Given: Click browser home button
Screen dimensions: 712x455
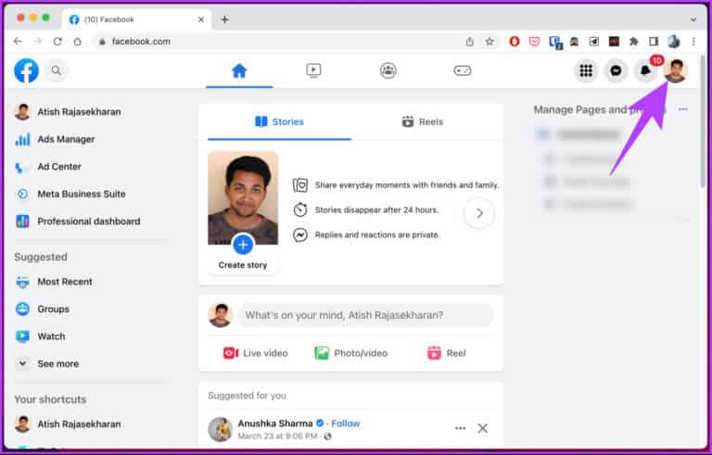Looking at the screenshot, I should click(x=78, y=42).
